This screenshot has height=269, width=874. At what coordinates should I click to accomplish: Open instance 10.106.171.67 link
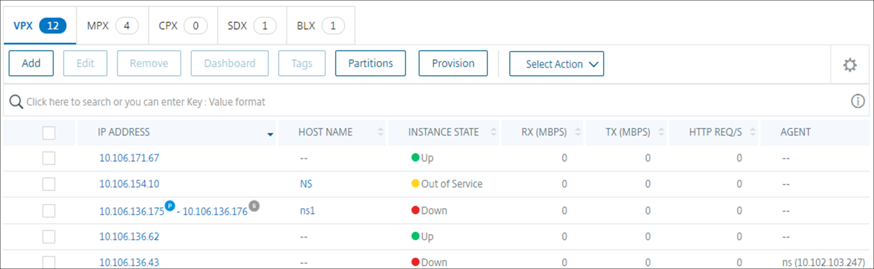pyautogui.click(x=129, y=158)
